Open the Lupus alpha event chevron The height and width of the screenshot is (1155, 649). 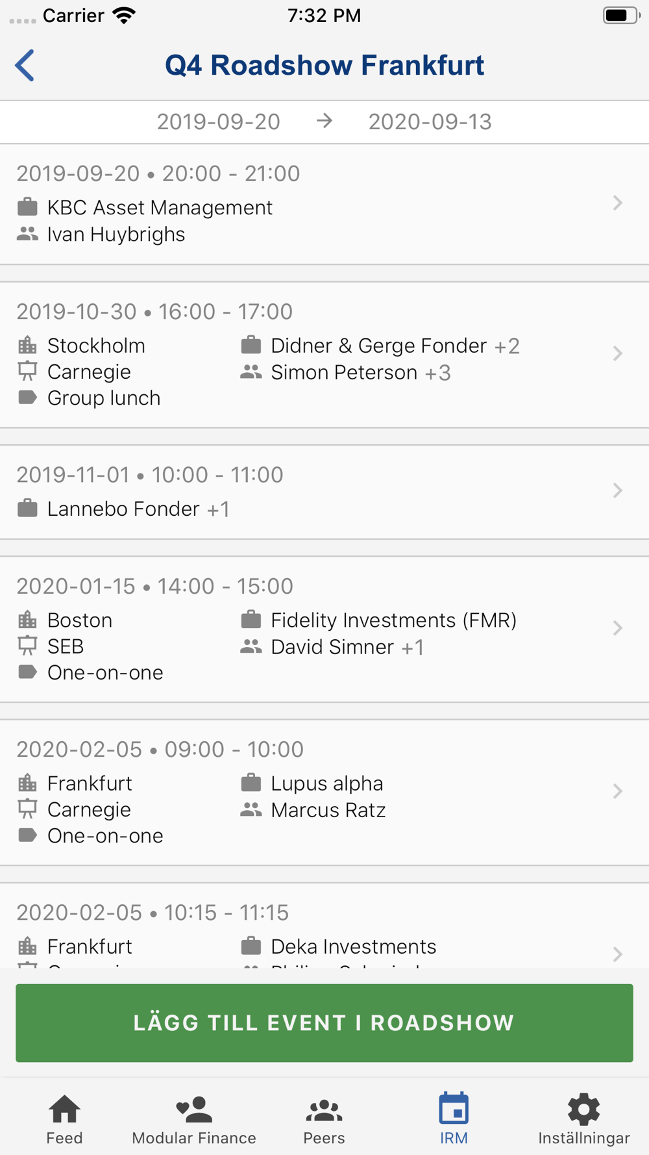click(x=618, y=791)
